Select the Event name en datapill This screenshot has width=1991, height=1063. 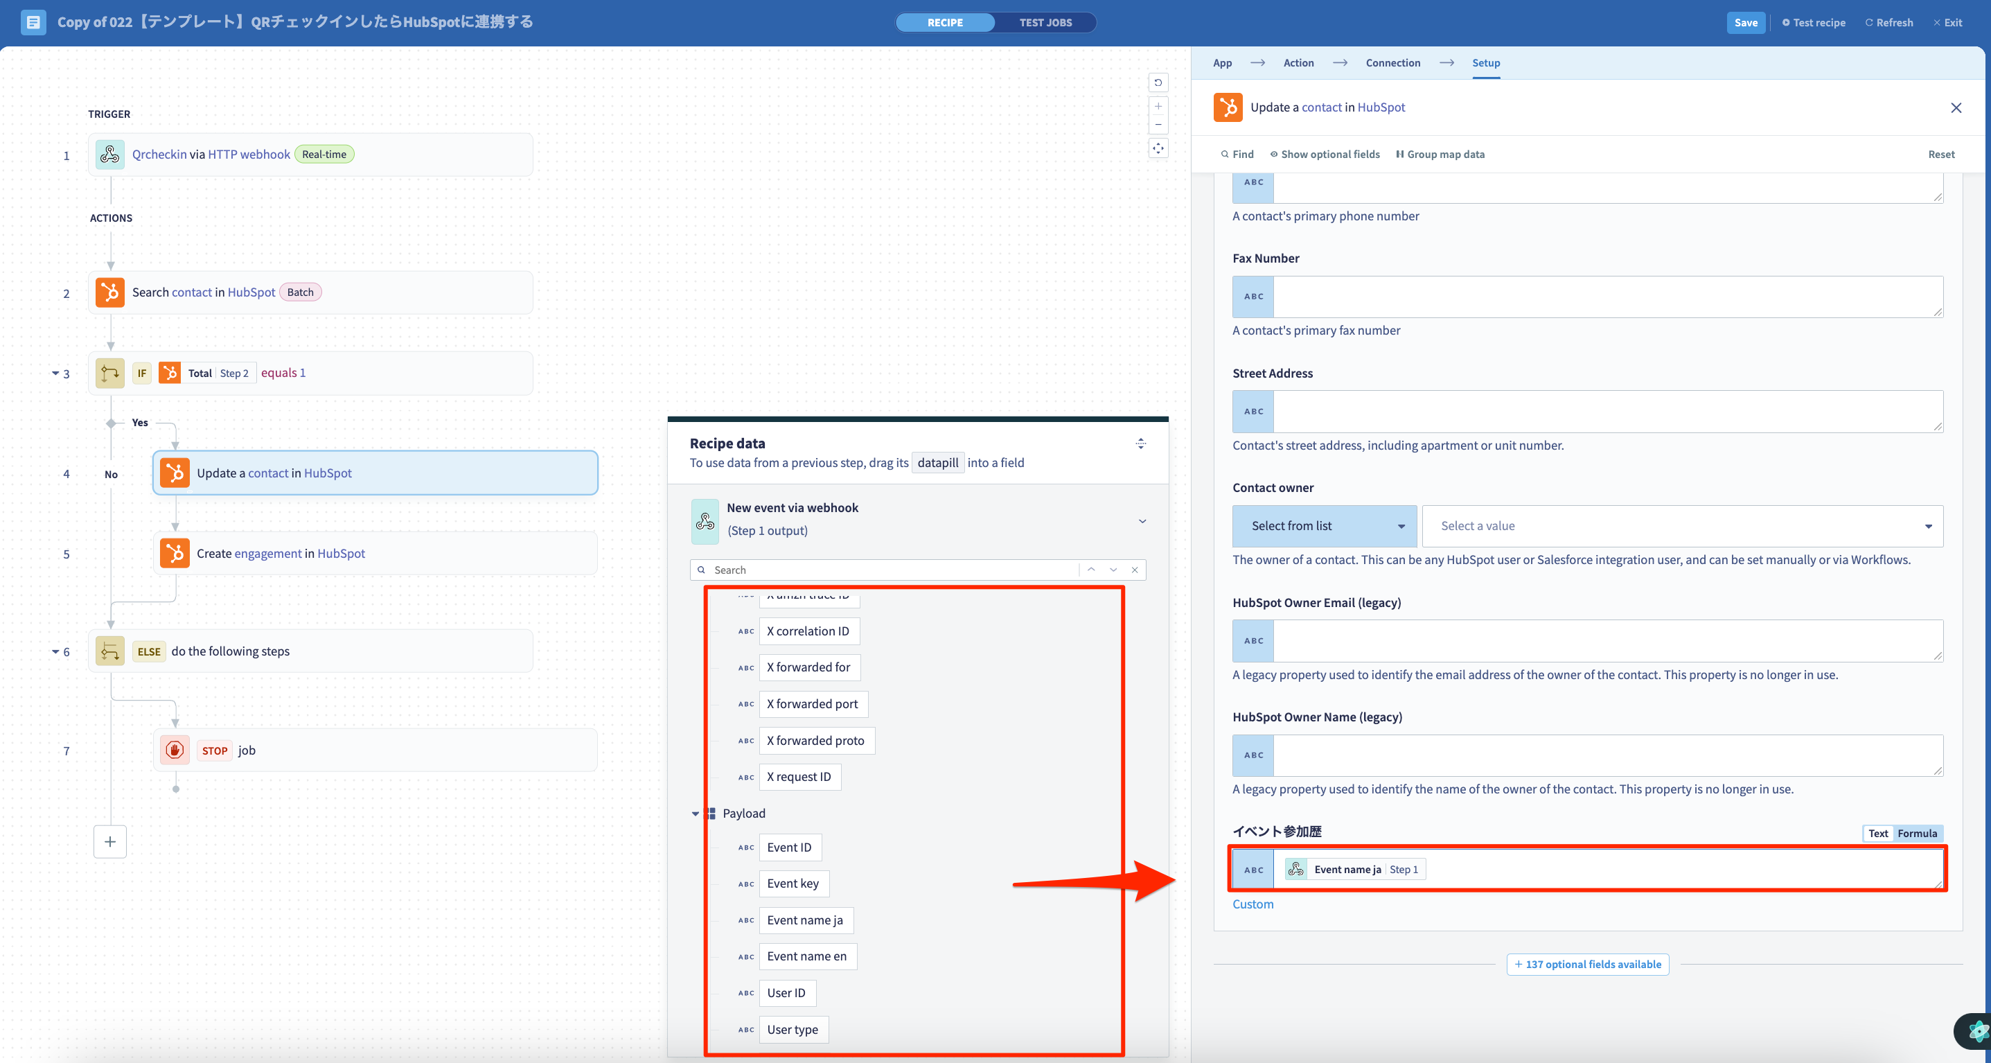click(807, 956)
